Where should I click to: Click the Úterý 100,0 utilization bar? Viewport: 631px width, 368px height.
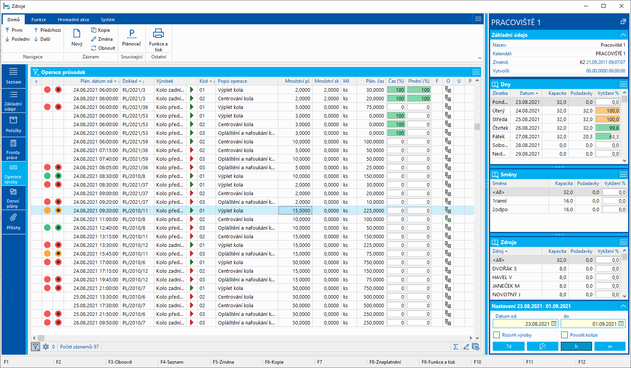point(608,111)
